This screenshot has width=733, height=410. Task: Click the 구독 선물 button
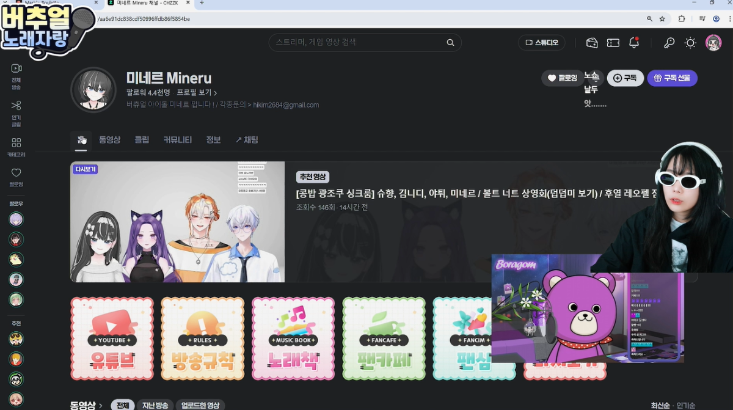pos(672,78)
